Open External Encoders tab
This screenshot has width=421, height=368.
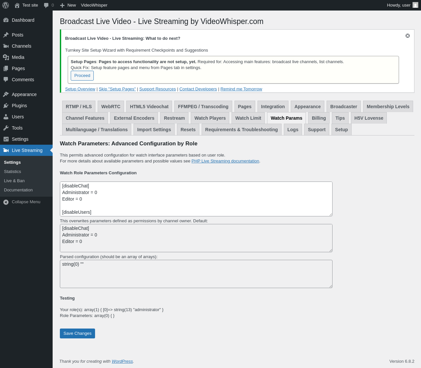(x=134, y=118)
